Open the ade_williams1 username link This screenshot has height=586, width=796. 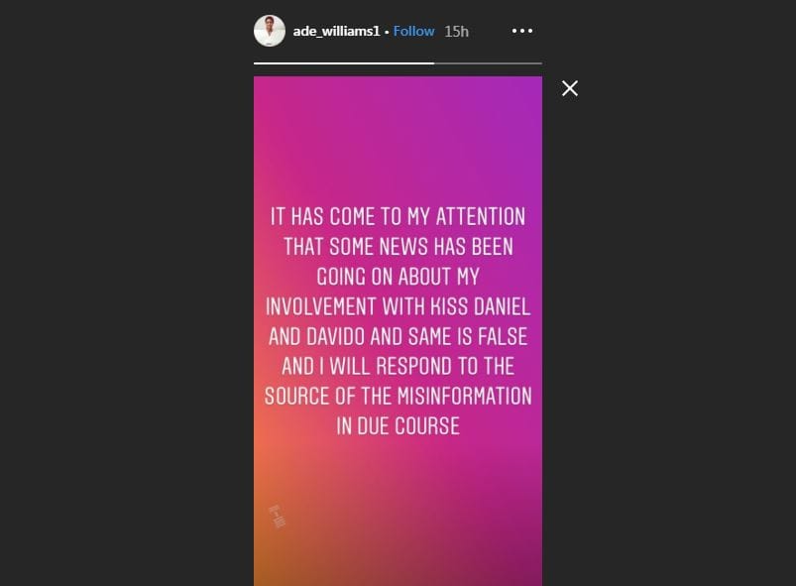pos(337,31)
